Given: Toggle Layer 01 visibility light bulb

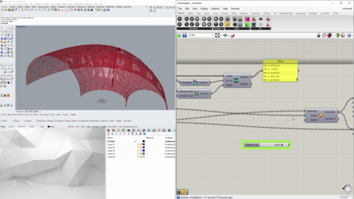Looking at the screenshot, I should [138, 144].
